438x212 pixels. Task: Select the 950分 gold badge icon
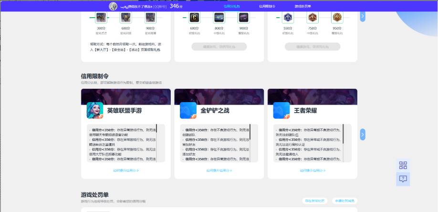coord(337,17)
